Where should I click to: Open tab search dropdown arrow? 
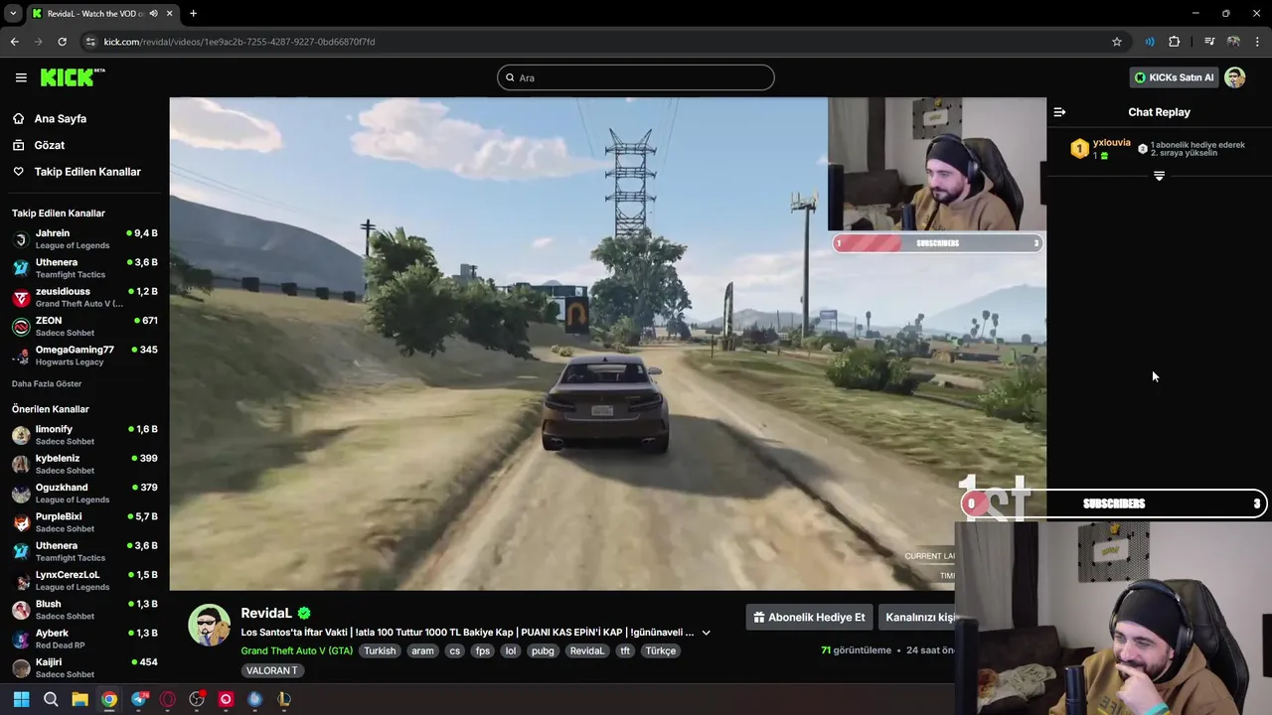click(13, 14)
